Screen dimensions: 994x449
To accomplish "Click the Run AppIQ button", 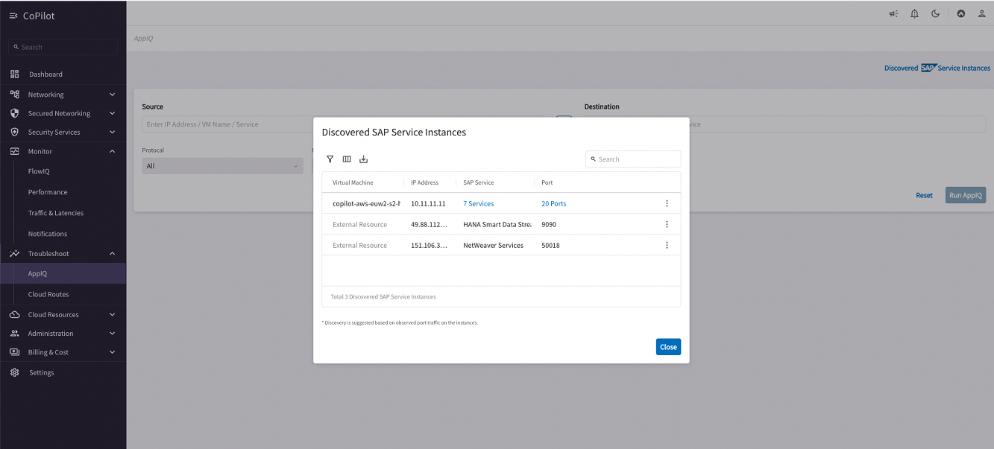I will pyautogui.click(x=965, y=194).
